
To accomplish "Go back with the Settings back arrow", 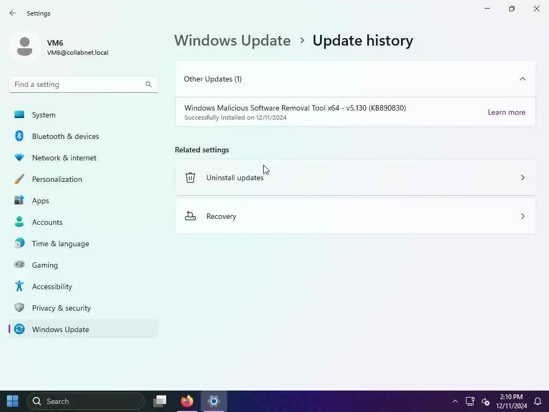I will (x=13, y=13).
